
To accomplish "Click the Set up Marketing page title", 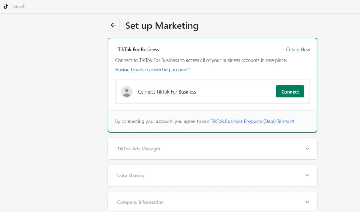I will pos(162,26).
